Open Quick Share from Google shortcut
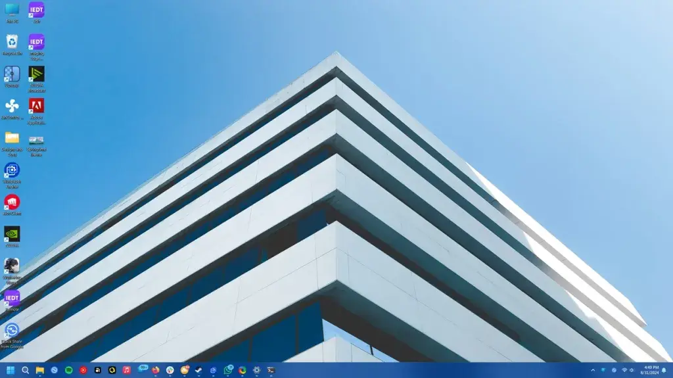 (x=12, y=330)
